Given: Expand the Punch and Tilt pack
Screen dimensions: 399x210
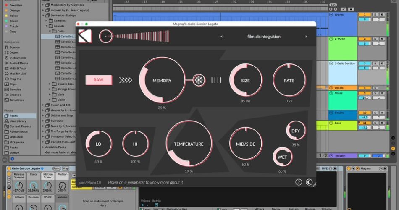Looking at the screenshot, I should coord(43,105).
